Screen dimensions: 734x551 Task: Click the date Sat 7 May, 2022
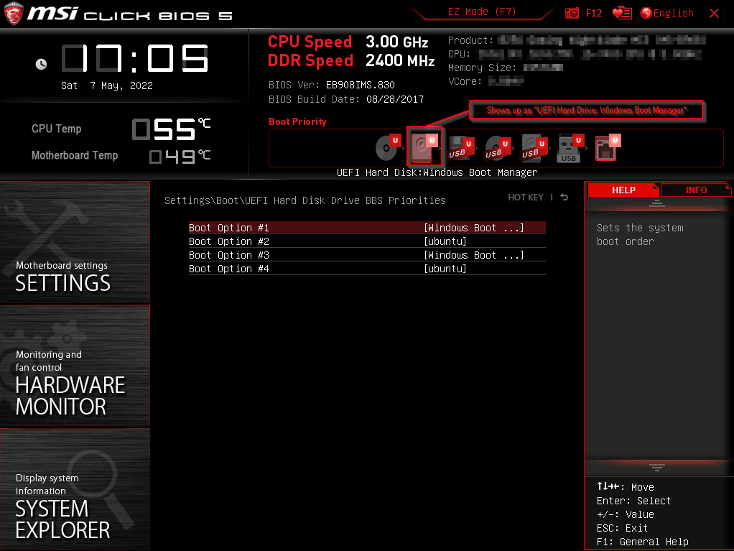pyautogui.click(x=107, y=85)
